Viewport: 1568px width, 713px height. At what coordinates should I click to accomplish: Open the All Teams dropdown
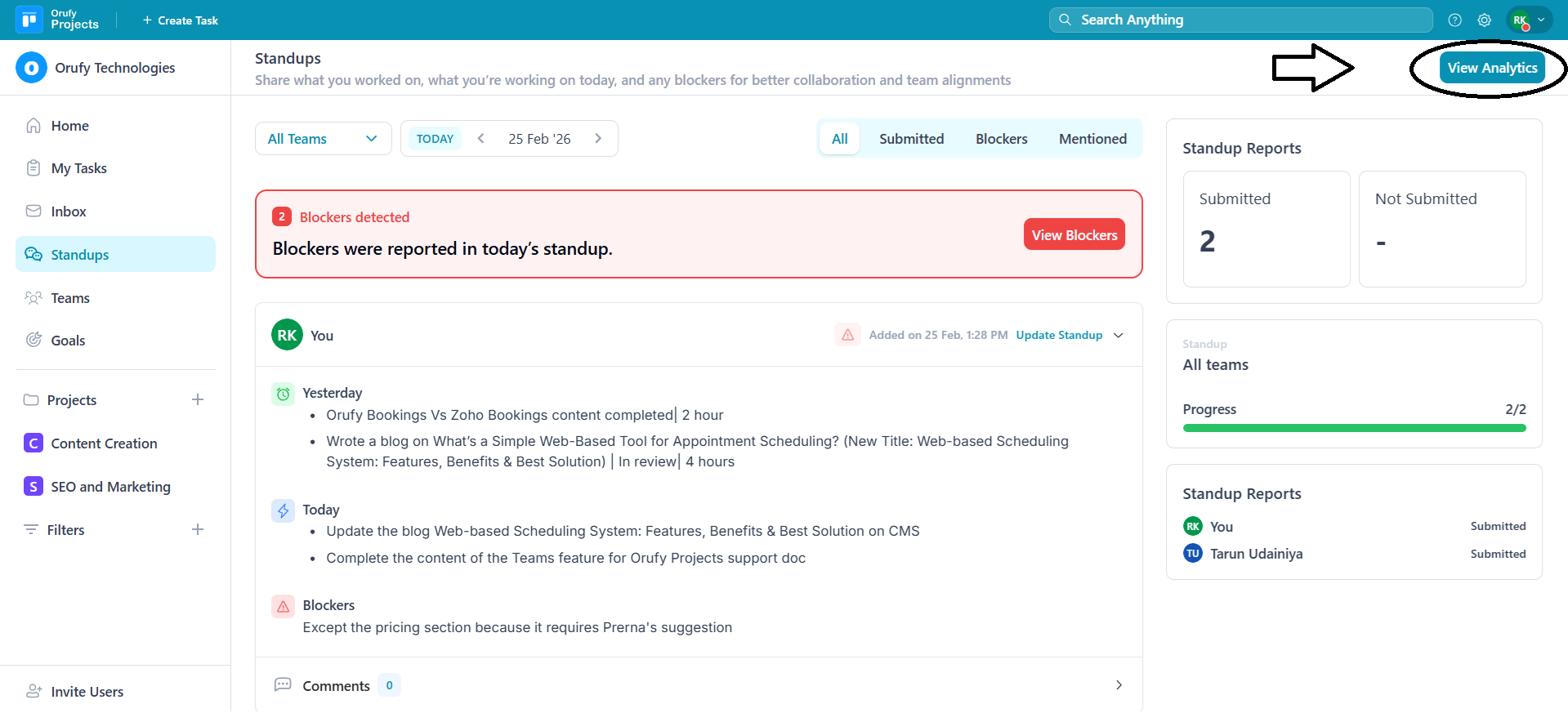click(x=323, y=139)
